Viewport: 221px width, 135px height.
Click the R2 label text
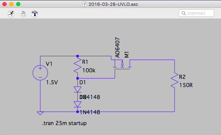point(182,77)
